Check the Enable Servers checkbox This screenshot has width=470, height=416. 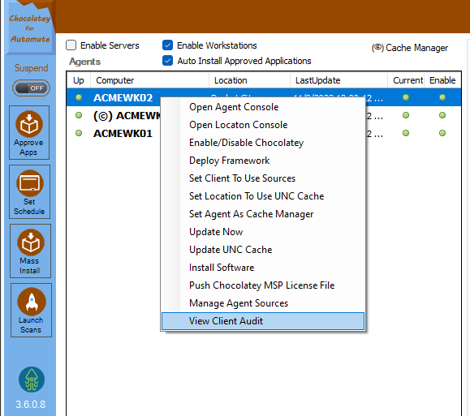coord(71,45)
